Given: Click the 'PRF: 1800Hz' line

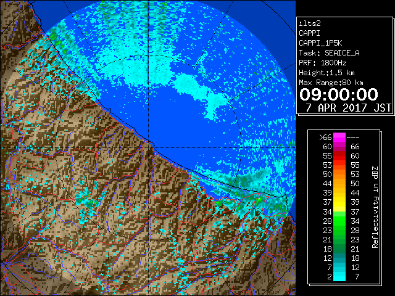Looking at the screenshot, I should click(x=322, y=63).
